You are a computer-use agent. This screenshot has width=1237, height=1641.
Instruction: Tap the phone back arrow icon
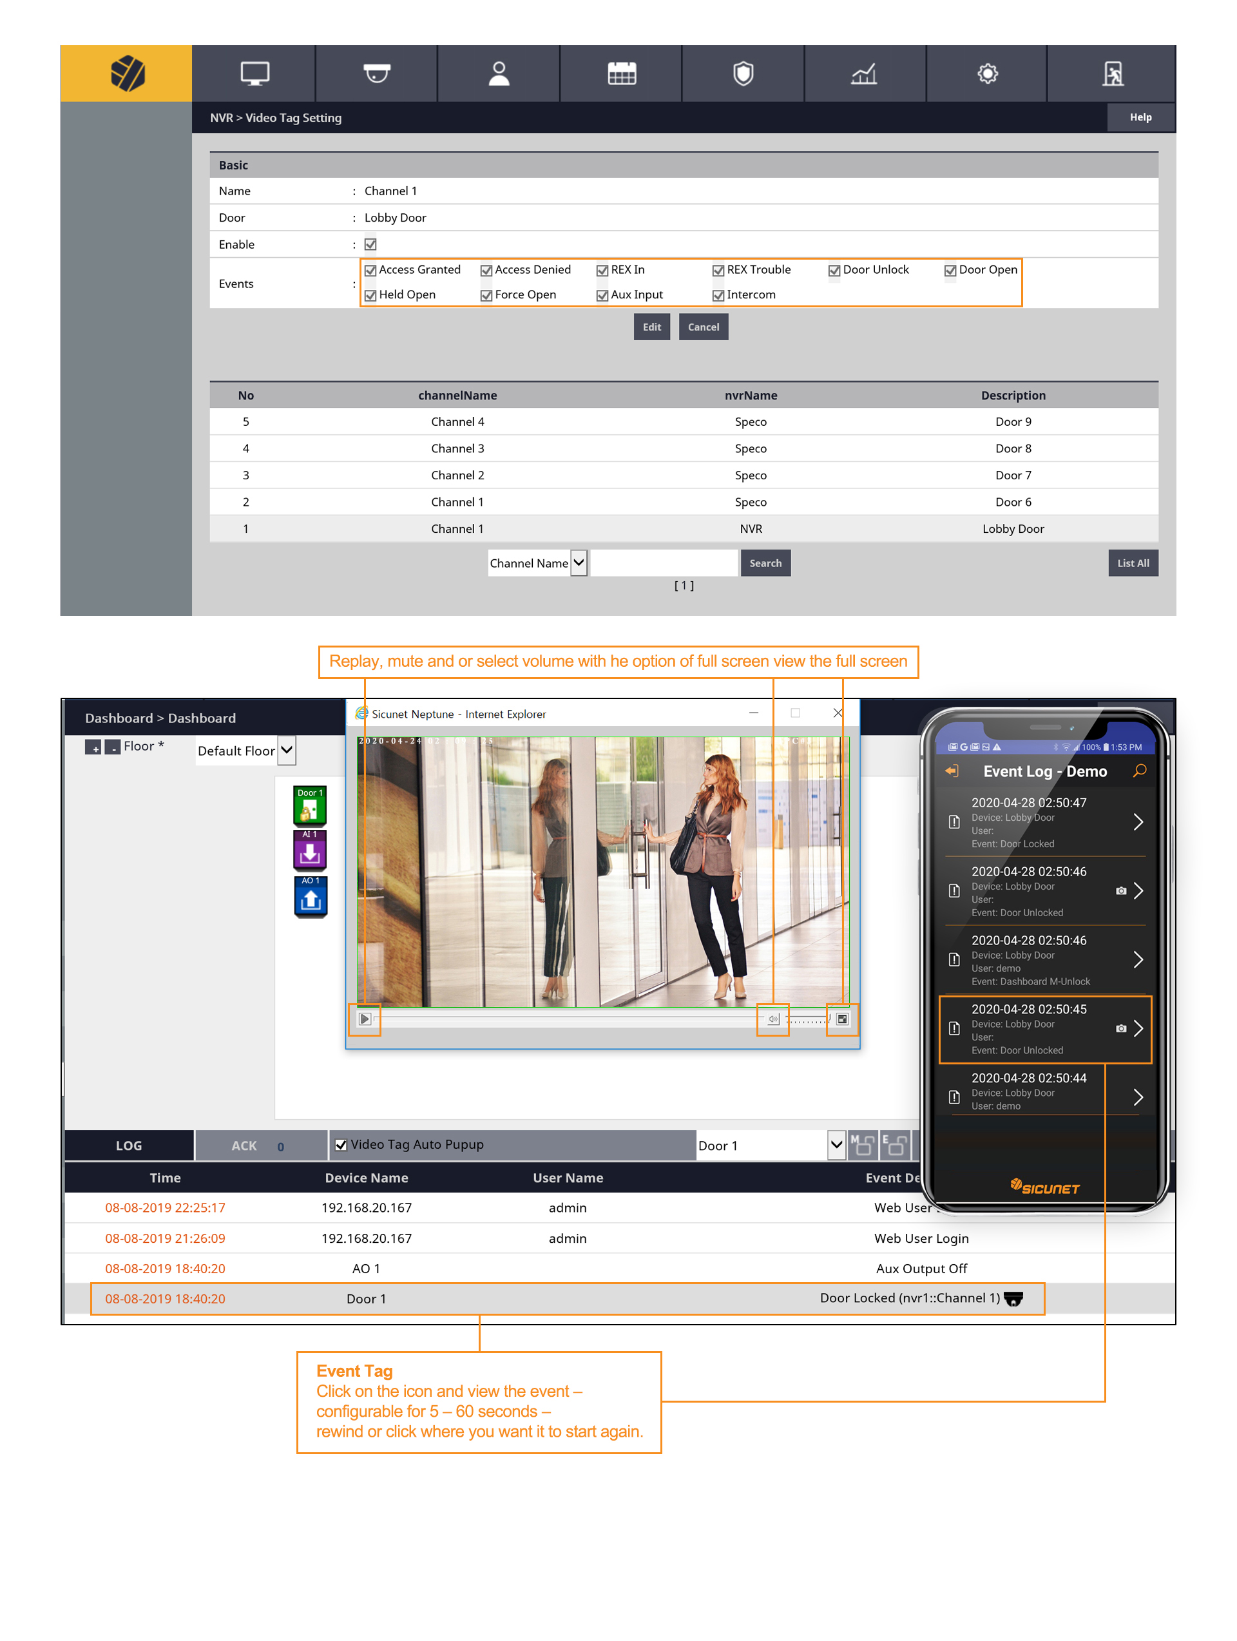950,771
